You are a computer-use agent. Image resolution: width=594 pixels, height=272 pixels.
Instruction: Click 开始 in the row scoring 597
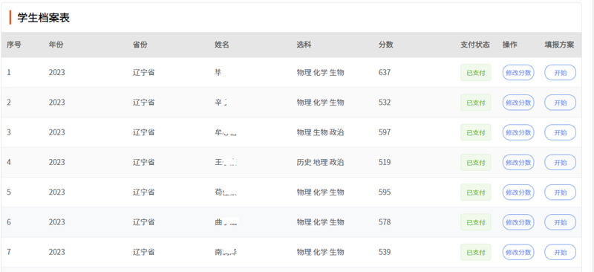pyautogui.click(x=561, y=132)
